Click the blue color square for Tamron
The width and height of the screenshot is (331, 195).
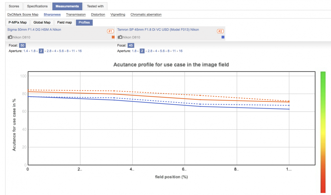pos(223,37)
